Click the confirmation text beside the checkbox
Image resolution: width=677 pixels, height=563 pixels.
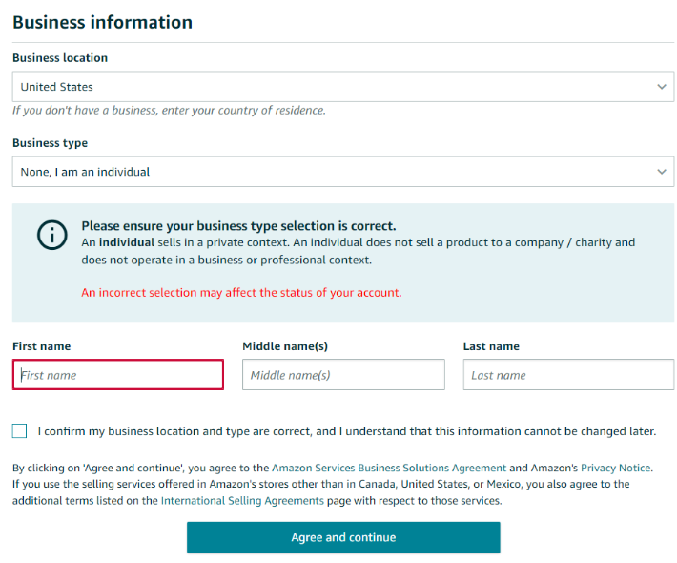point(347,431)
